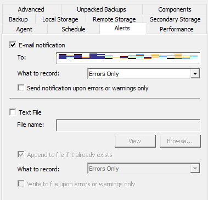The image size is (208, 200).
Task: Open the Schedule tab
Action: 74,29
